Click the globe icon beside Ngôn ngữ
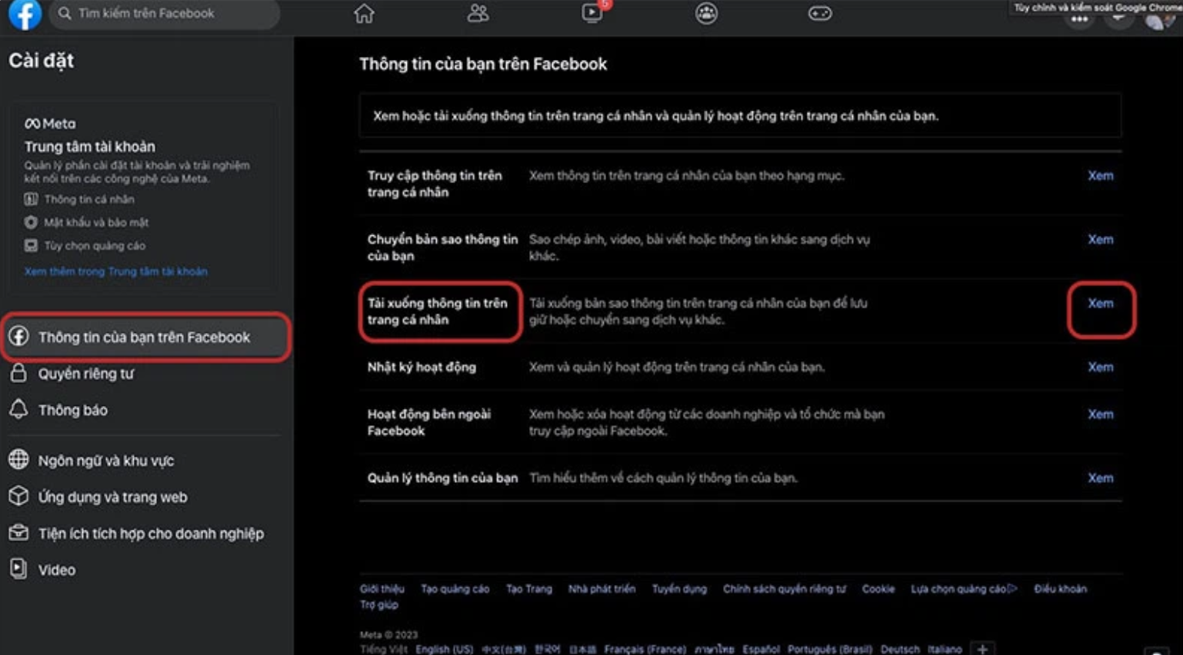 (x=18, y=460)
